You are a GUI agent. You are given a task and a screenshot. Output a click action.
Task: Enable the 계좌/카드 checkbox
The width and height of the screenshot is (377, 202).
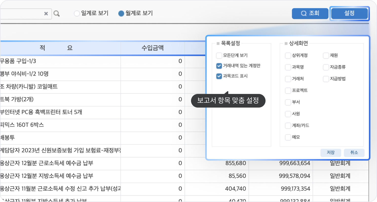288,125
